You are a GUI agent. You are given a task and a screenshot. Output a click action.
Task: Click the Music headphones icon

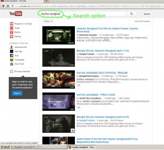[x=11, y=28]
